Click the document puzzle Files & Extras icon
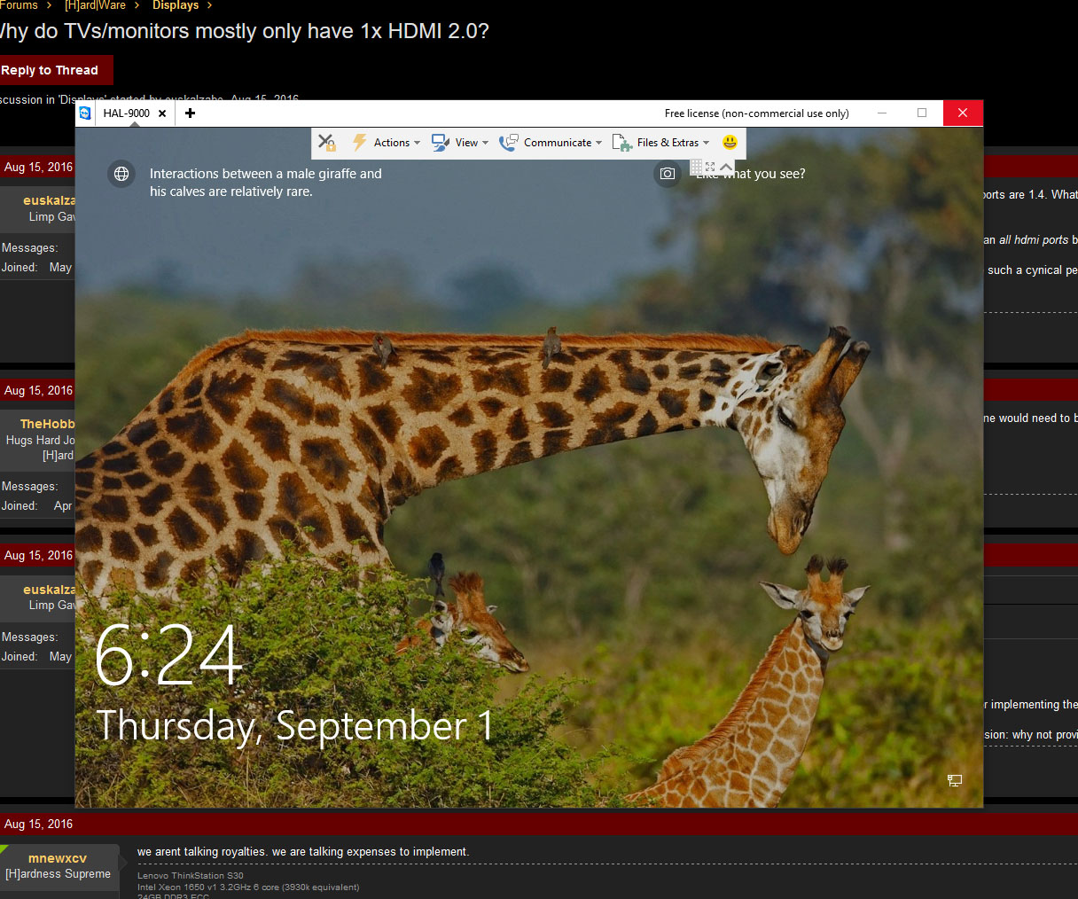 tap(622, 142)
